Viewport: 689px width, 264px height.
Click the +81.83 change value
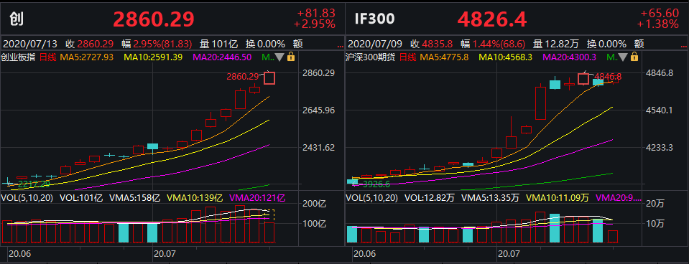coord(316,13)
